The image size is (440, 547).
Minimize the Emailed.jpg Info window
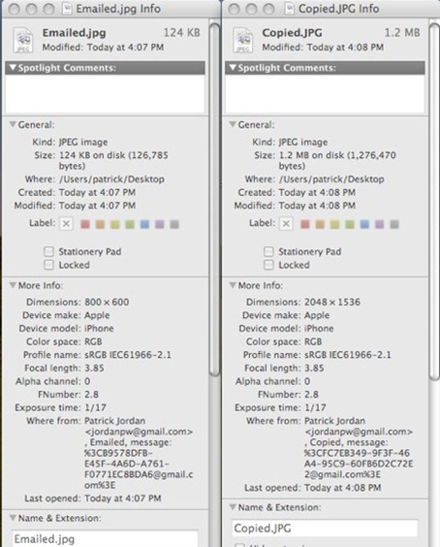coord(31,9)
